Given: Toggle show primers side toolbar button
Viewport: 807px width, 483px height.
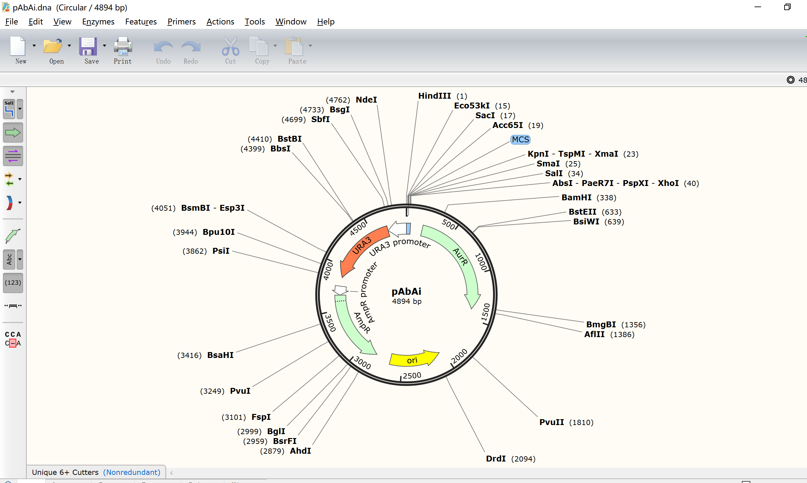Looking at the screenshot, I should pos(13,156).
